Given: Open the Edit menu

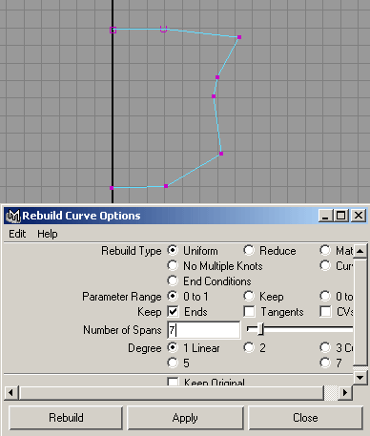Looking at the screenshot, I should pyautogui.click(x=17, y=234).
